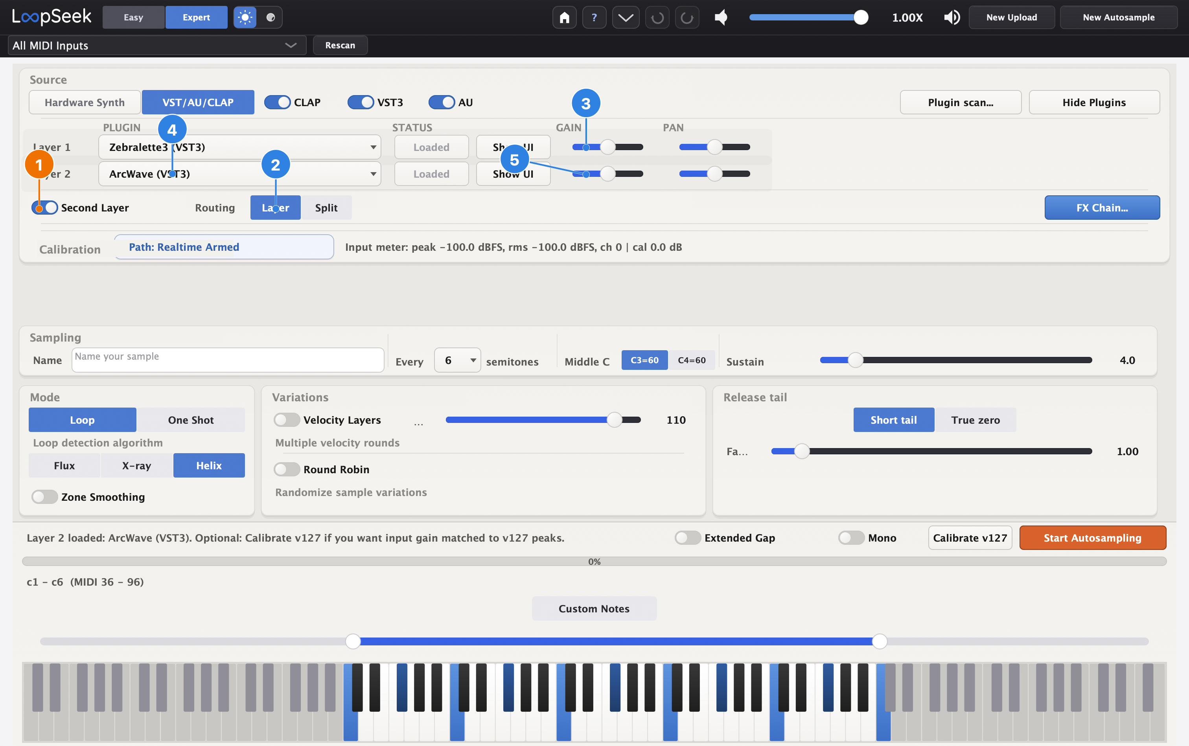The image size is (1189, 746).
Task: Click the Name your sample field
Action: [x=228, y=360]
